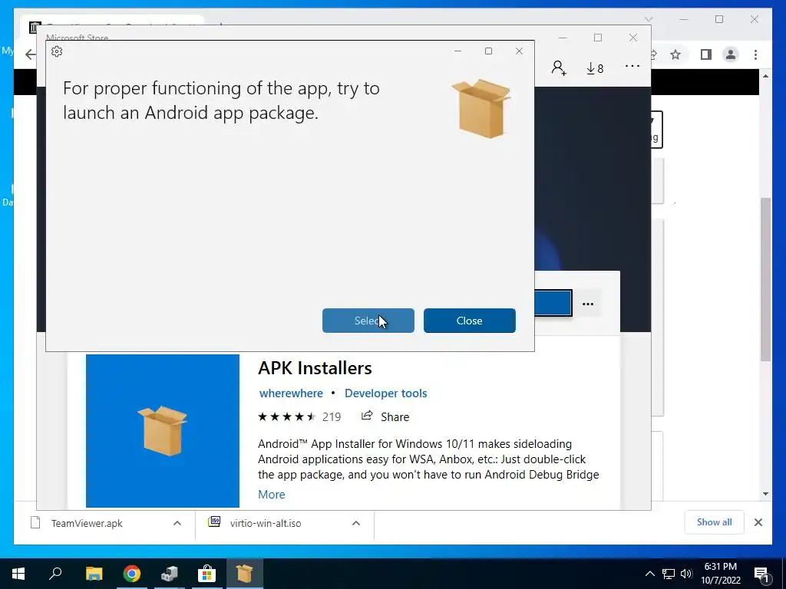The height and width of the screenshot is (589, 786).
Task: Maximize the APK installer dialog window
Action: coord(488,51)
